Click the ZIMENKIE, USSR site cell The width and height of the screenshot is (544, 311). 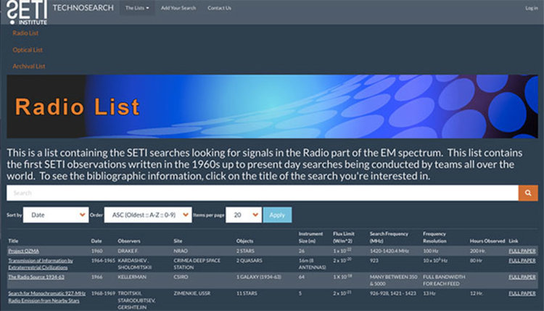(x=192, y=294)
